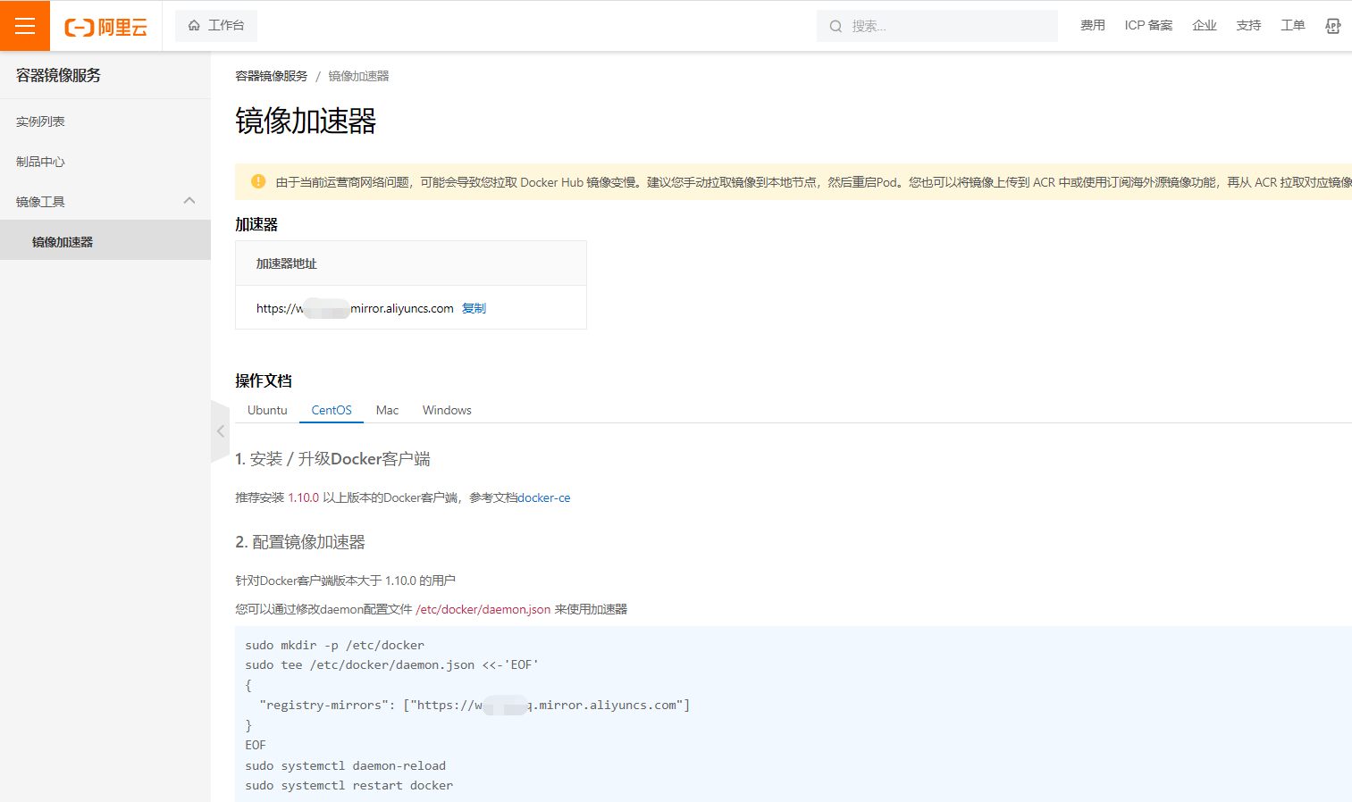1352x802 pixels.
Task: Click 镜像加速器 in the breadcrumb
Action: point(358,76)
